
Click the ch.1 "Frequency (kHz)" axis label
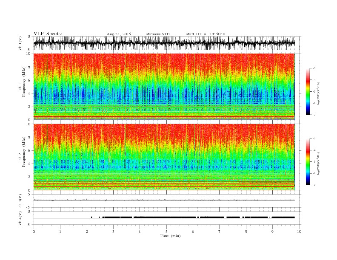pos(24,81)
